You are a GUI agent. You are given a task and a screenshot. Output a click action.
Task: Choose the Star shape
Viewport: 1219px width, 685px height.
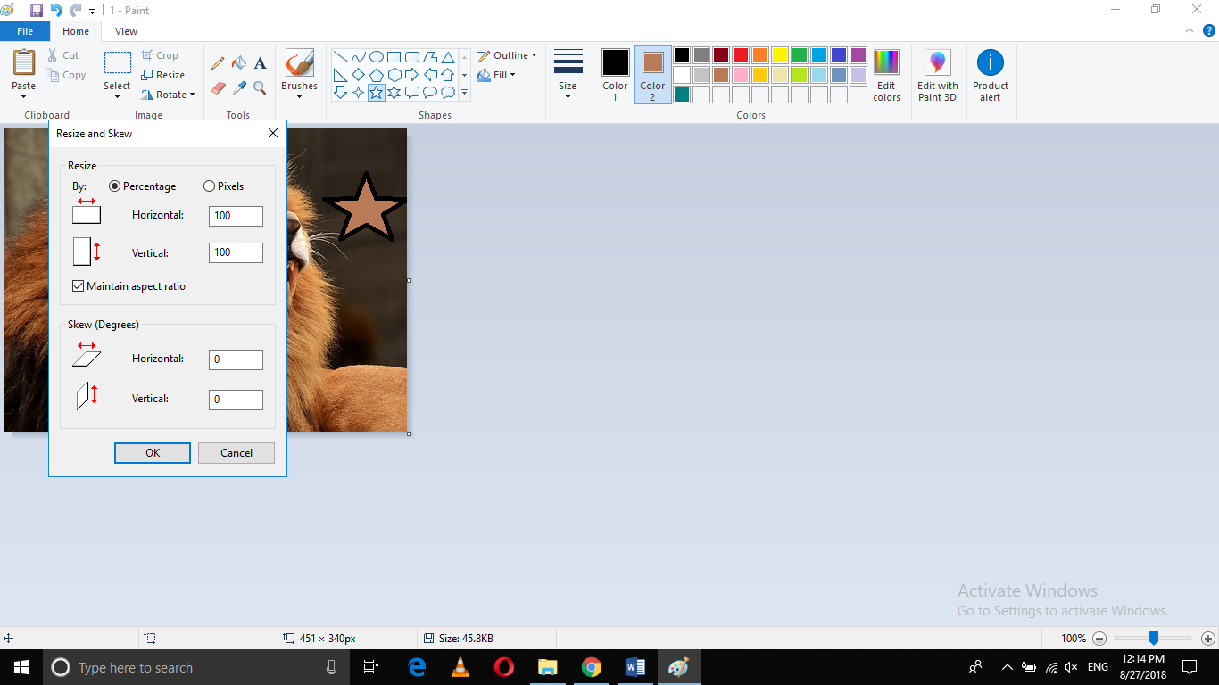(377, 91)
